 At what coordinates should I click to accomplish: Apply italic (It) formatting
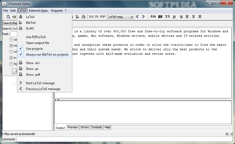click(174, 17)
